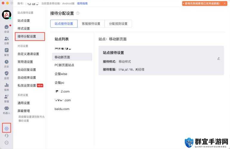
Task: Click the 使用指南 link
Action: [x=82, y=3]
